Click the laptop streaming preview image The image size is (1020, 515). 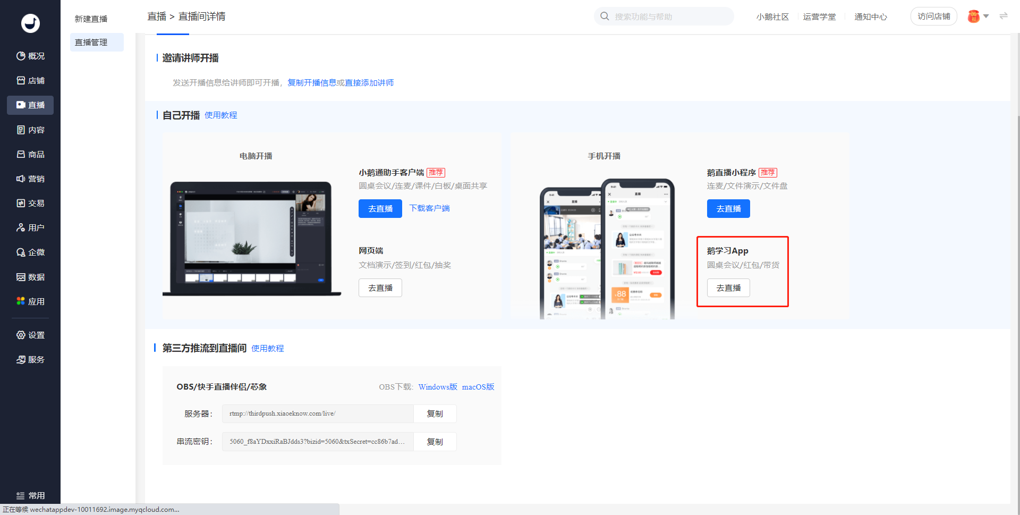tap(252, 238)
